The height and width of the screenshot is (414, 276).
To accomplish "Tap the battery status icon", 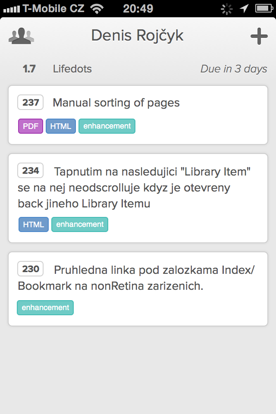I will pyautogui.click(x=264, y=9).
